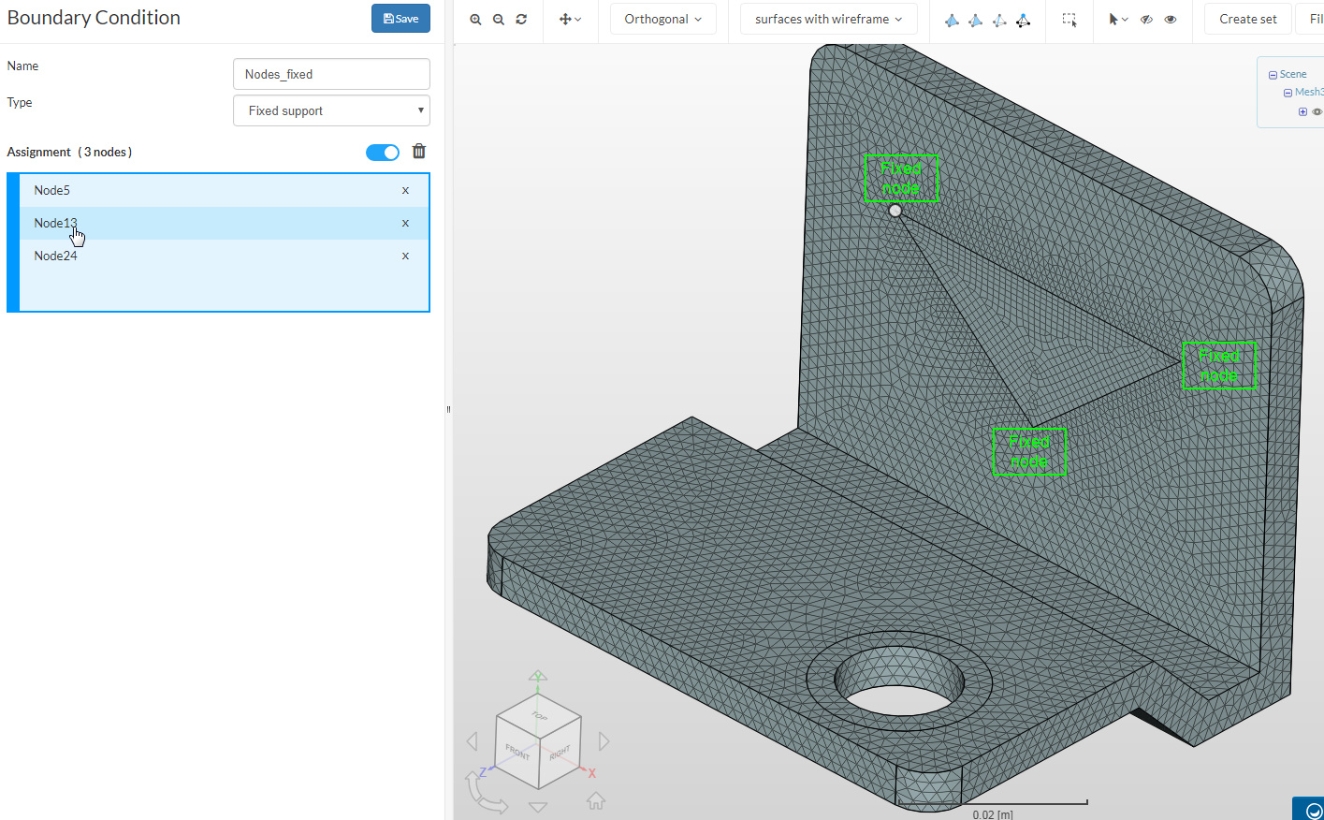The image size is (1324, 820).
Task: Click the zoom out magnifier icon
Action: tap(499, 19)
